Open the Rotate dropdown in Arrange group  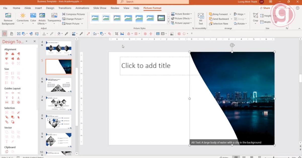click(x=240, y=23)
